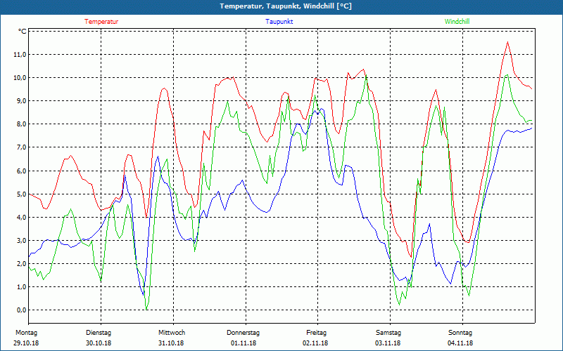Click the 9,0 y-axis value

point(22,101)
